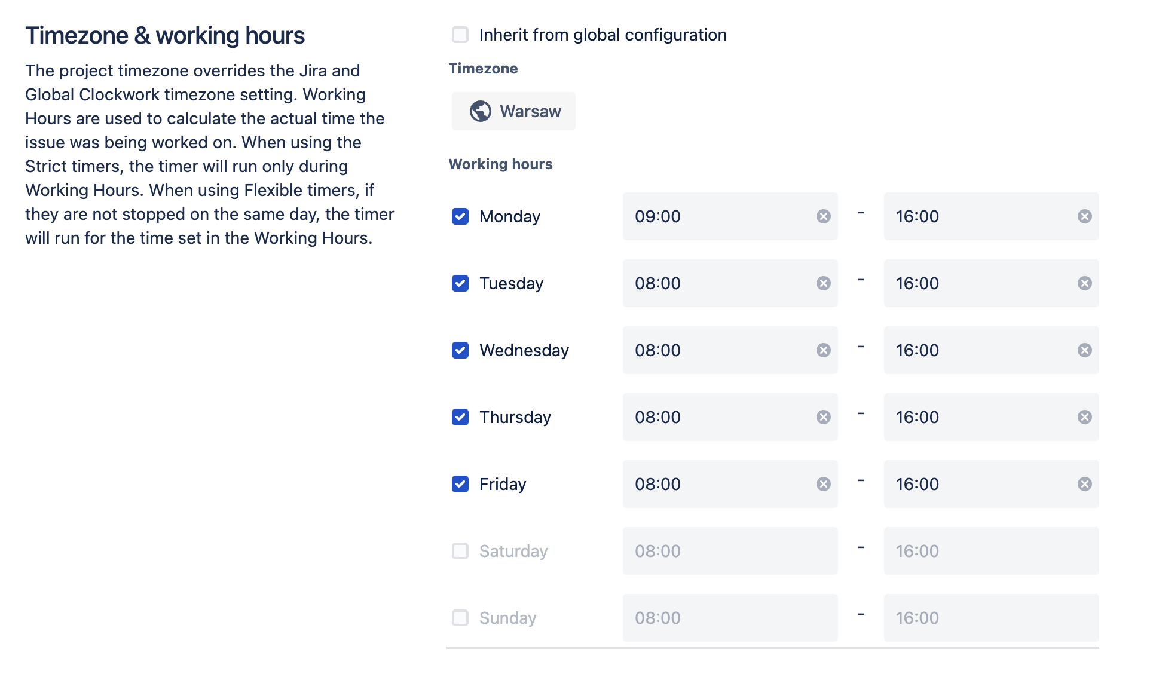Enable Inherit from global configuration checkbox
The width and height of the screenshot is (1159, 680).
point(460,35)
